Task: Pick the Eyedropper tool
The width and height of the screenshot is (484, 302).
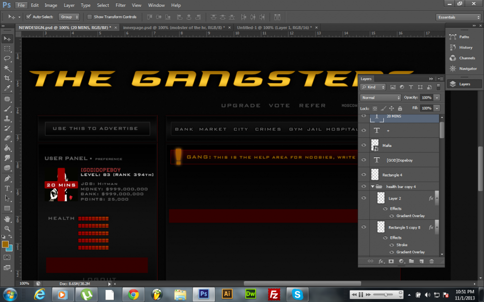Action: 7,88
